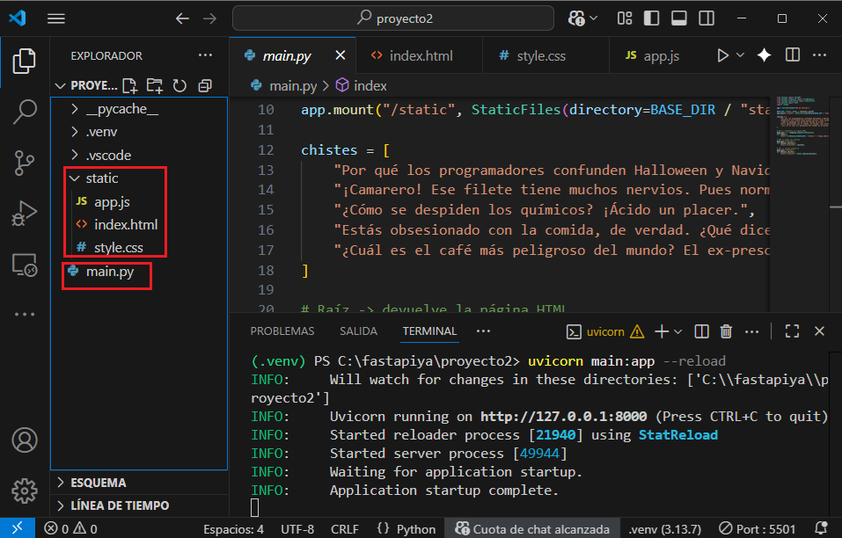842x538 pixels.
Task: Toggle secondary side bar visibility
Action: tap(707, 18)
